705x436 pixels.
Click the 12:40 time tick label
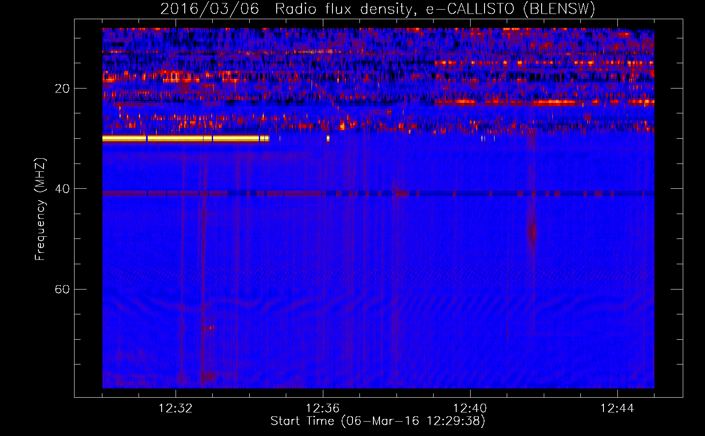[x=470, y=409]
